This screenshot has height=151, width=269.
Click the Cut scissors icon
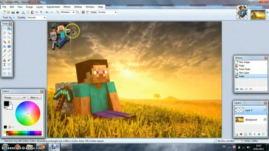point(23,12)
